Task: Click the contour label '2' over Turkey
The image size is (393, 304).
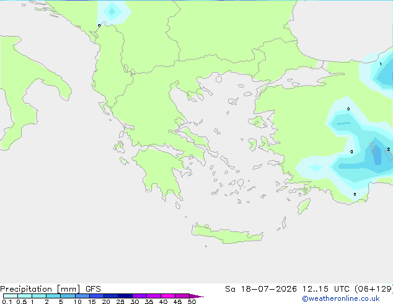Action: tap(388, 150)
